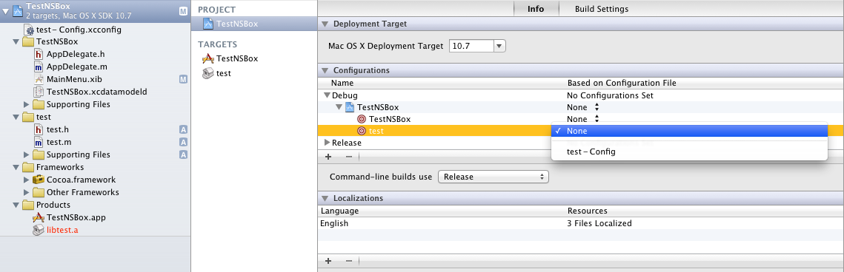
Task: Add a localization with the plus button
Action: point(328,260)
